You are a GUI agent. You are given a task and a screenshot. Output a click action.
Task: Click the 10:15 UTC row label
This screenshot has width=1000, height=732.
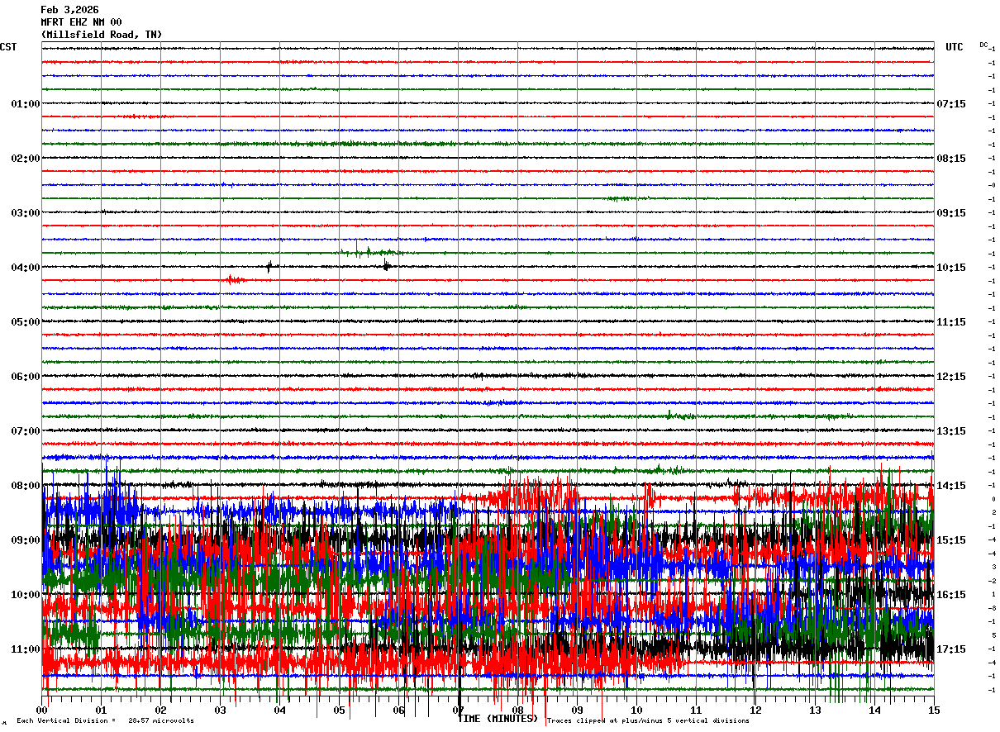[951, 268]
